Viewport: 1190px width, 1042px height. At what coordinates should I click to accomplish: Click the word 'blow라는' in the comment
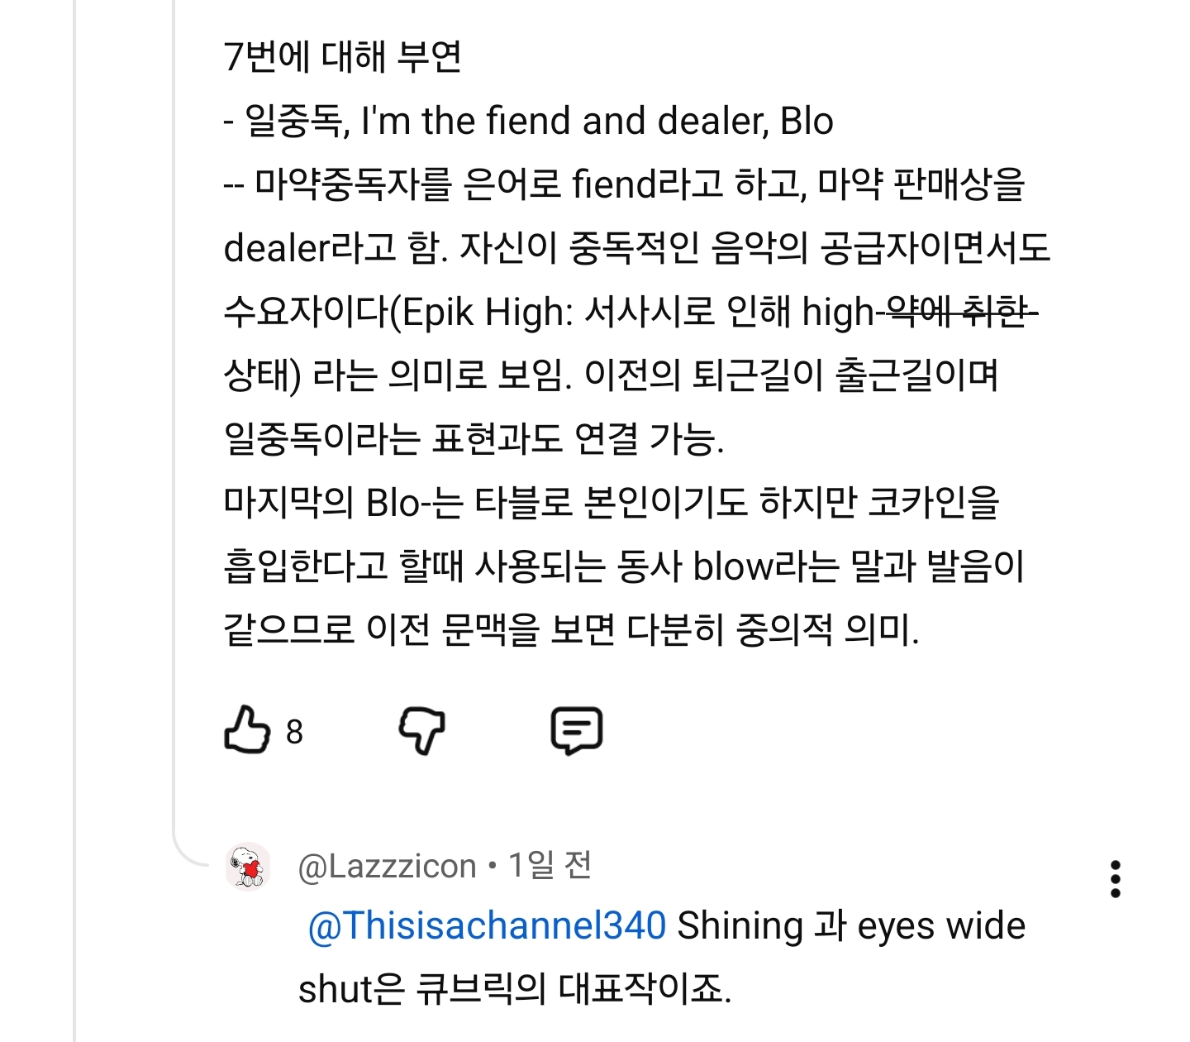[764, 566]
